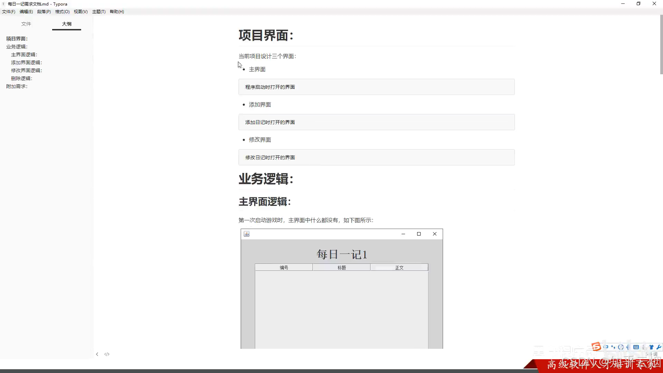Go to 附加需求 outline heading
The height and width of the screenshot is (373, 663).
click(x=17, y=86)
